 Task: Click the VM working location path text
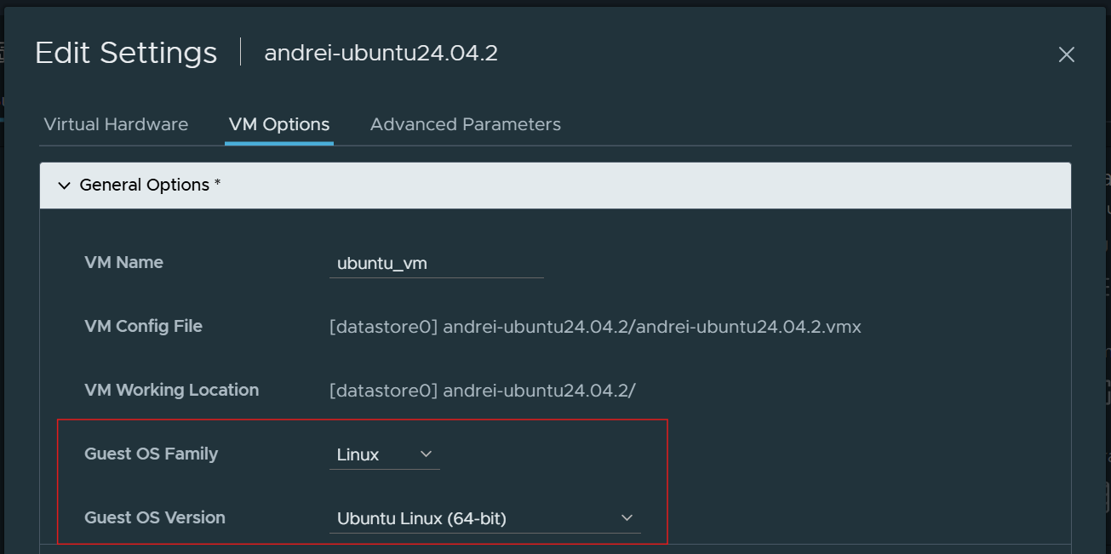pyautogui.click(x=482, y=391)
